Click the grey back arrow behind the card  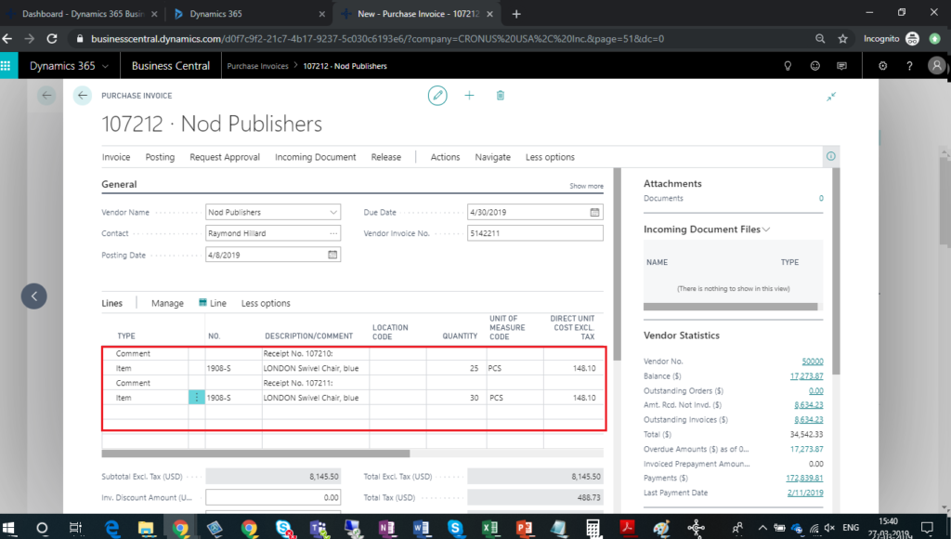tap(46, 96)
